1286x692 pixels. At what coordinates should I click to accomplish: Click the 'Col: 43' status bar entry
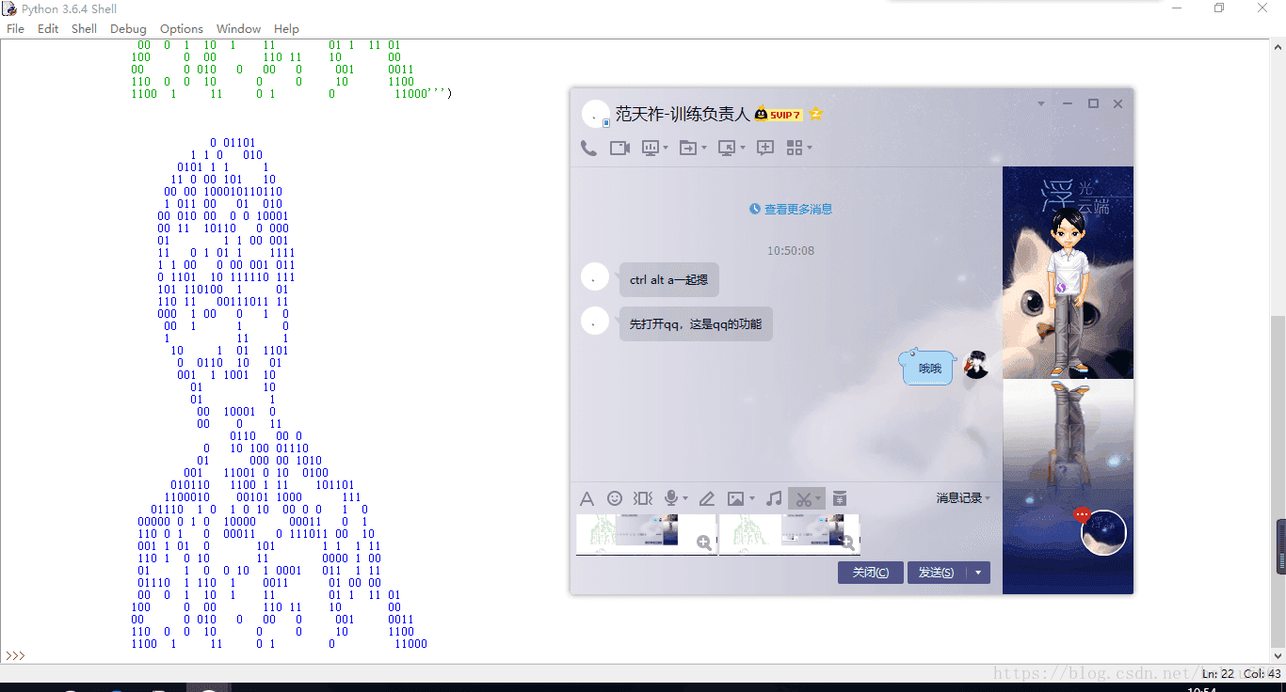[x=1262, y=673]
